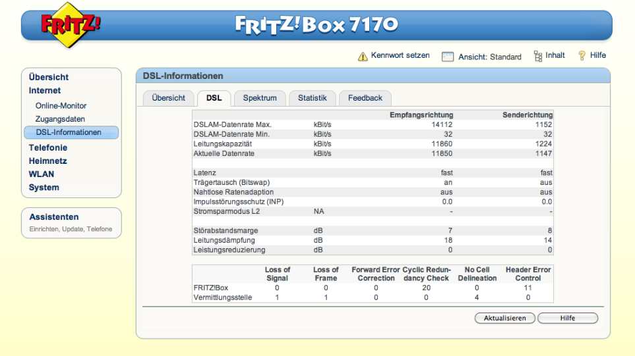Click the Loss of Signal column header
The width and height of the screenshot is (635, 356).
click(x=278, y=274)
